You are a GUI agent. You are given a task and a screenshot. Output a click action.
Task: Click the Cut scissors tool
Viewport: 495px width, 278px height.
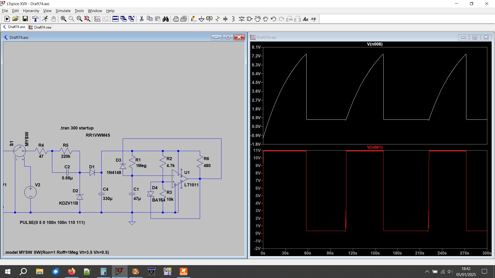[x=142, y=19]
